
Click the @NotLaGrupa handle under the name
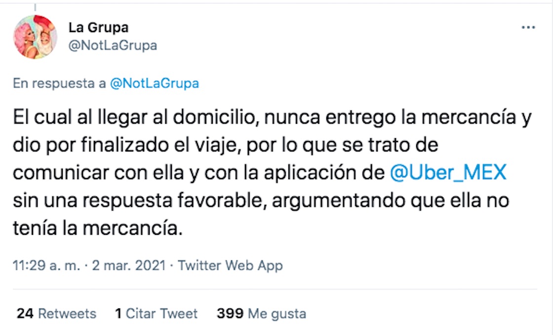(113, 46)
